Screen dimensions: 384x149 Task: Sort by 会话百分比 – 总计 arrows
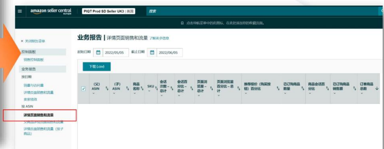[191, 89]
